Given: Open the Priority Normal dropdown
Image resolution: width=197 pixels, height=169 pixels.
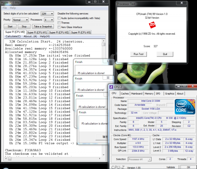Looking at the screenshot, I should pyautogui.click(x=21, y=20).
